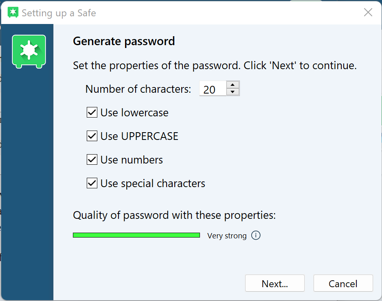Viewport: 382px width, 301px height.
Task: Click the info icon beside Very strong
Action: [256, 236]
